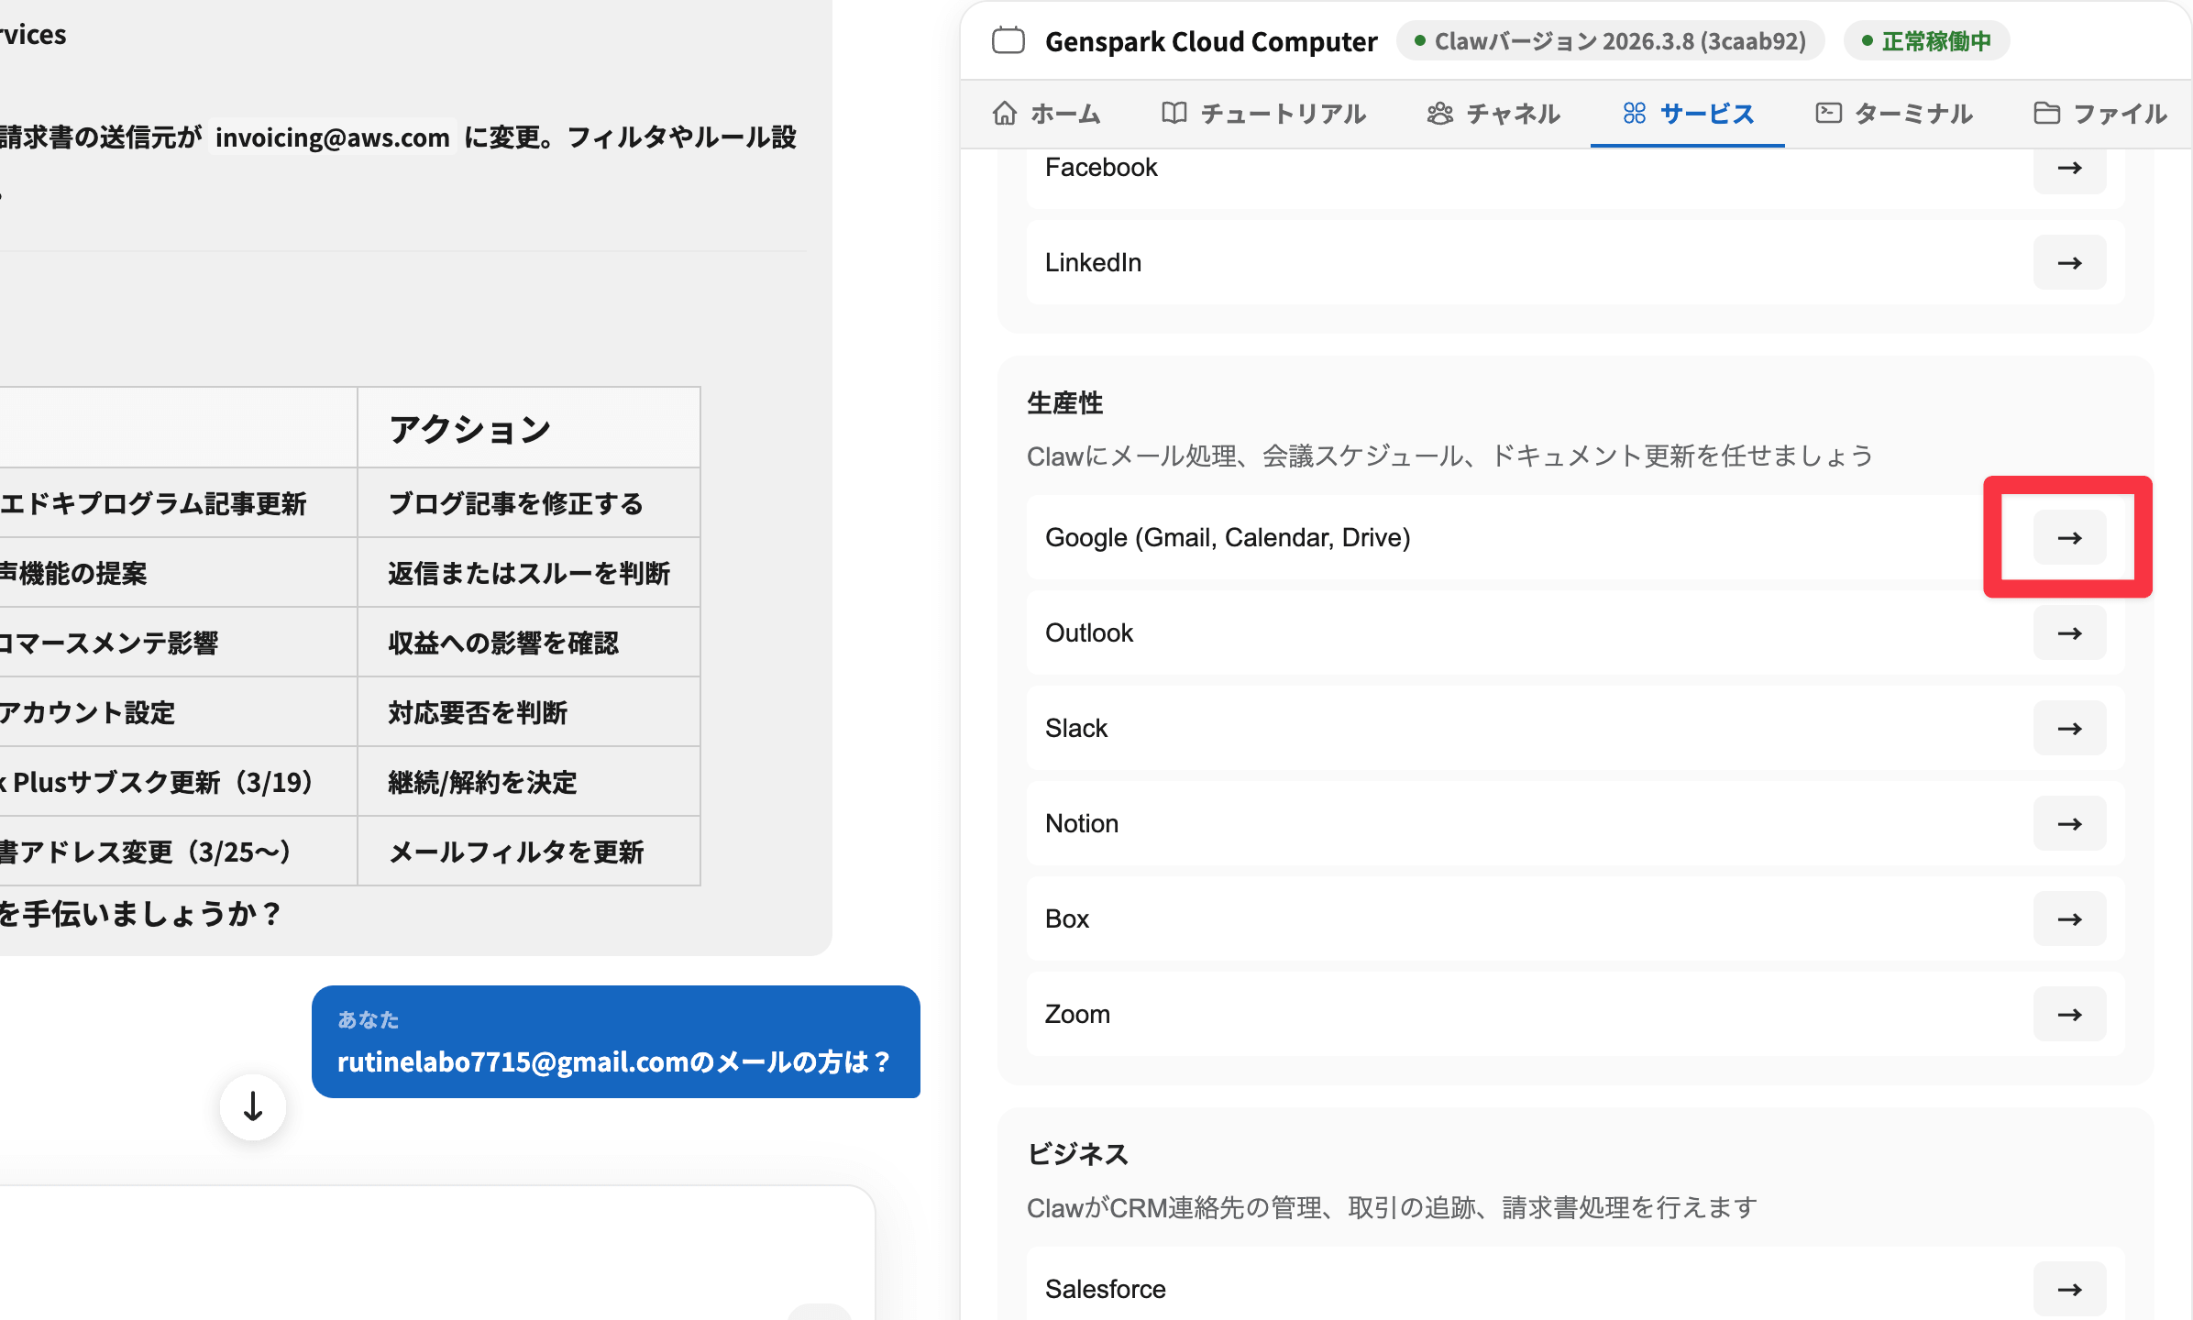Select the サービス tab
This screenshot has width=2193, height=1320.
click(x=1688, y=114)
